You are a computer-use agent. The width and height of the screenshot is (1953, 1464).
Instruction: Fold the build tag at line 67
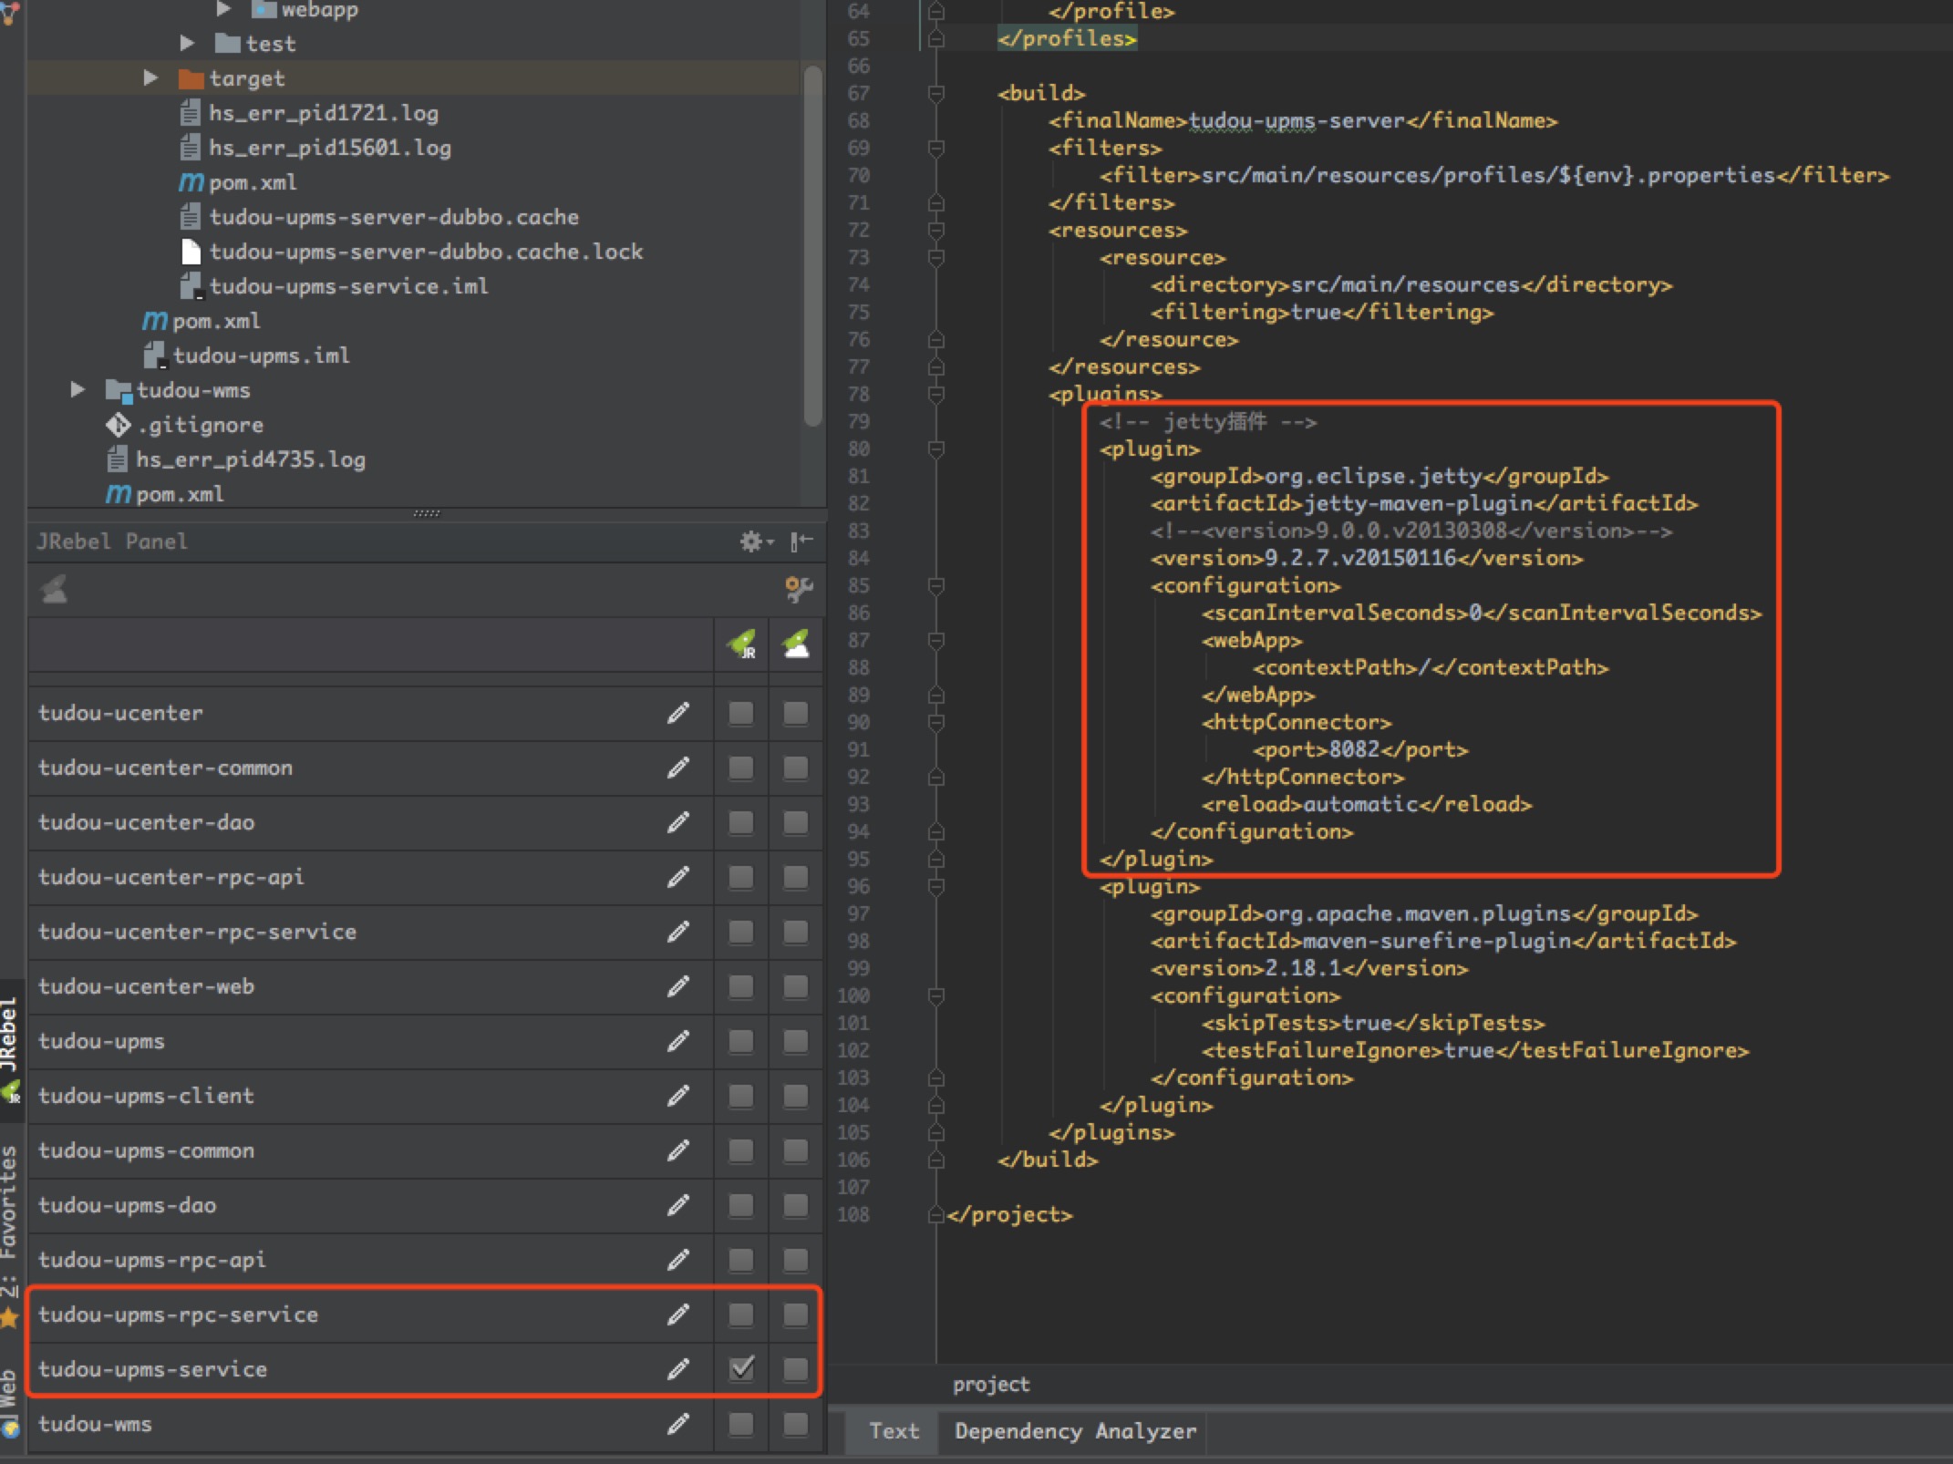(x=935, y=93)
